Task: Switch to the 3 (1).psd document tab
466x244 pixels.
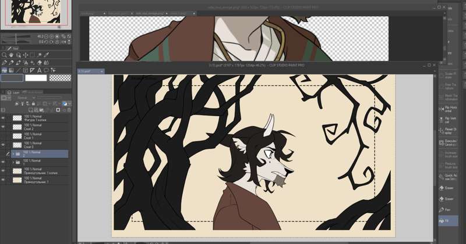Action: tap(91, 71)
